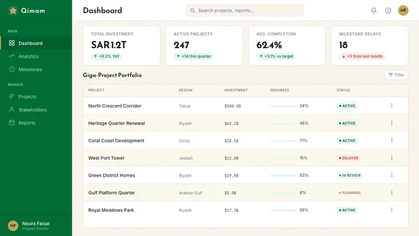The height and width of the screenshot is (236, 419).
Task: Select West Port Tower project name
Action: 106,158
